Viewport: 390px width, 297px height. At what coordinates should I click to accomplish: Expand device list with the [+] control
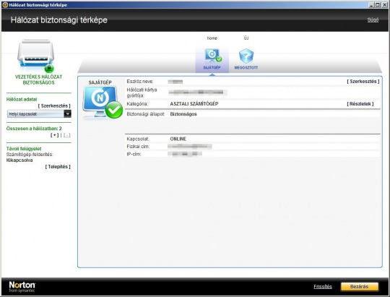coord(54,135)
